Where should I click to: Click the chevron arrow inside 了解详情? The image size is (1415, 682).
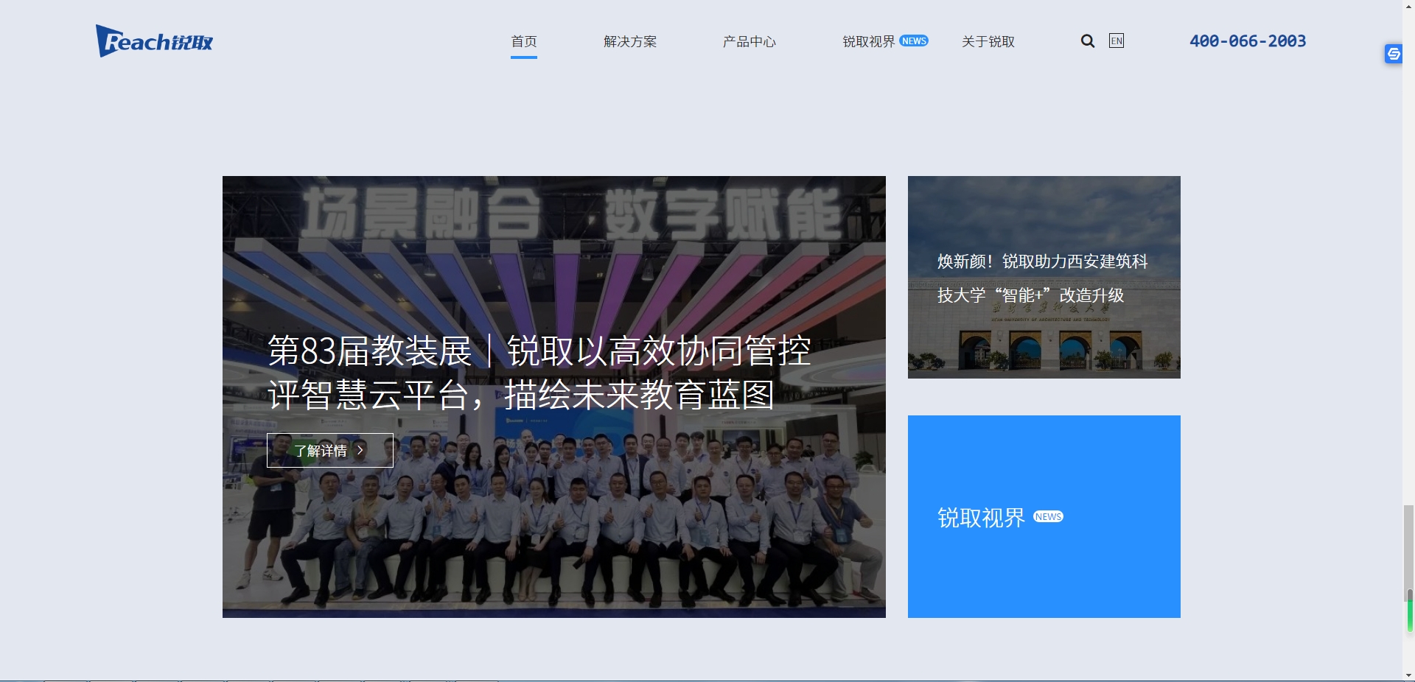pos(360,450)
